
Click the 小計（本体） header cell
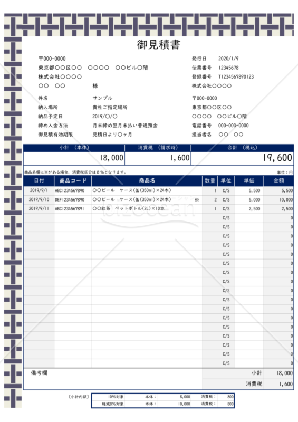74,148
